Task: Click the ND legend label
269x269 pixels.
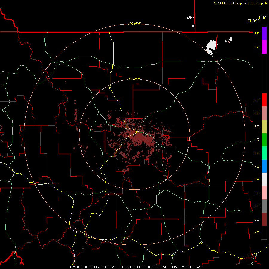Action: (x=256, y=233)
